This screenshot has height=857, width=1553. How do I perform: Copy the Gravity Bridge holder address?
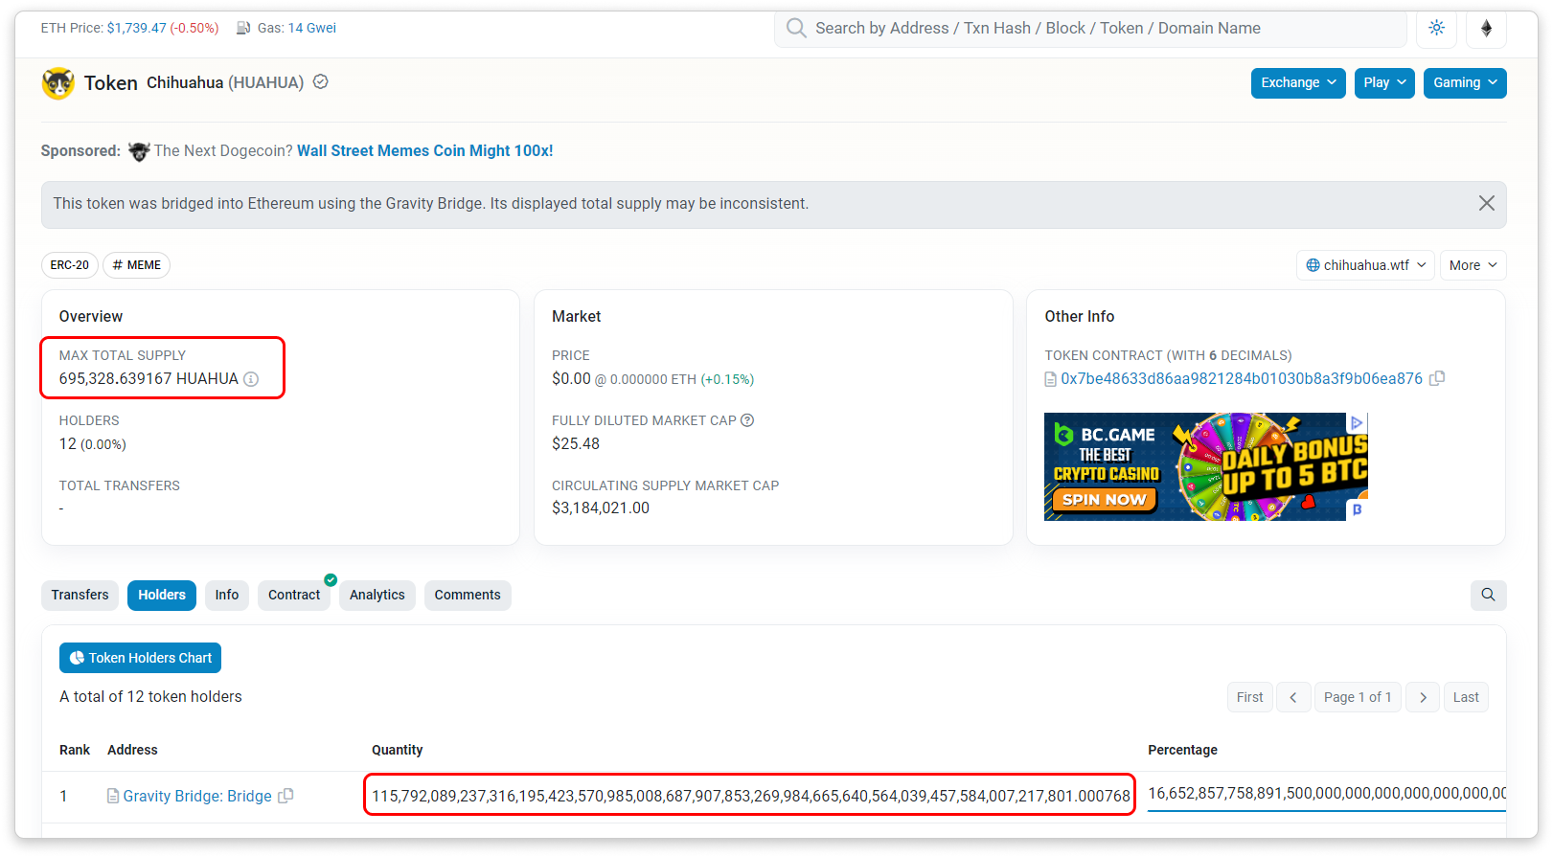285,796
